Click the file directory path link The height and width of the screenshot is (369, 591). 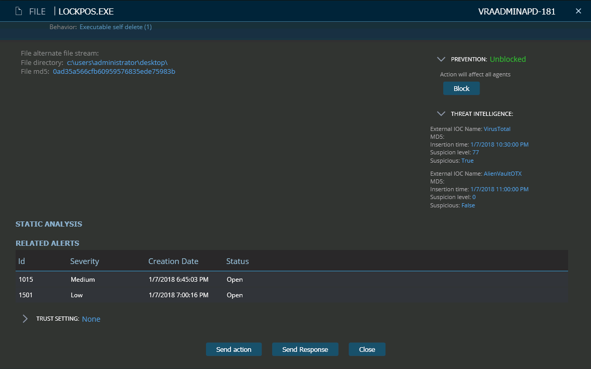coord(117,62)
